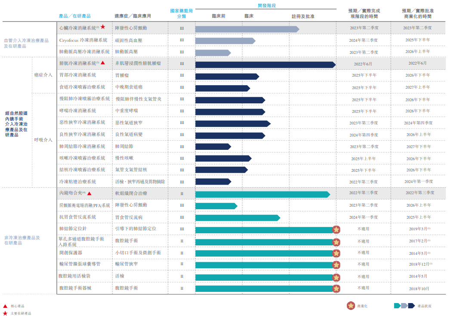Click legend red star for 主要在研產品
The height and width of the screenshot is (316, 454).
click(x=5, y=313)
